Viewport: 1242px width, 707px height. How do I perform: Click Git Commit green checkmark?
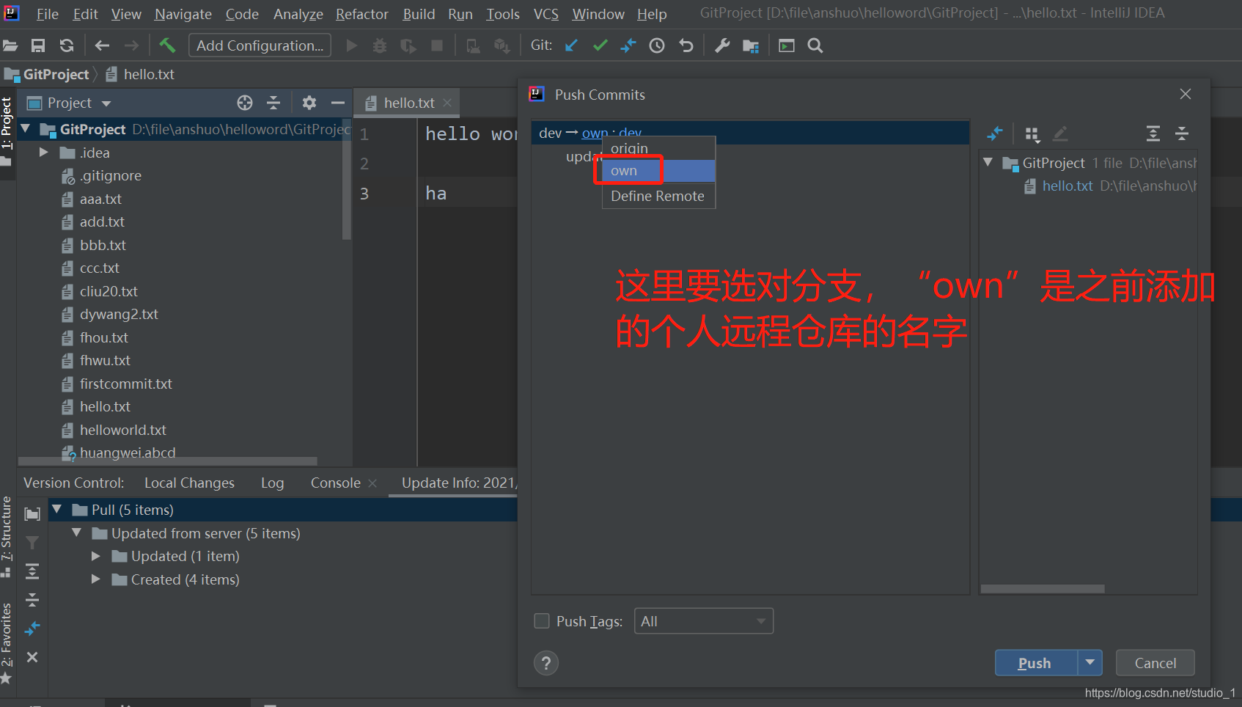pyautogui.click(x=600, y=45)
